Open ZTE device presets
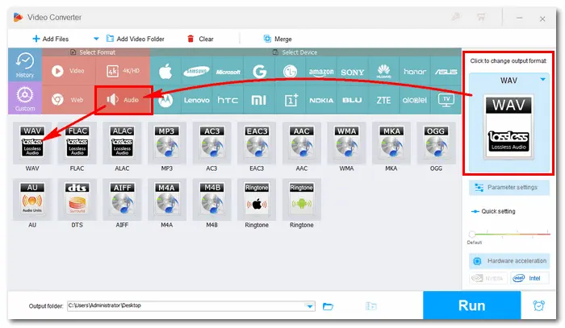The height and width of the screenshot is (328, 565). (383, 100)
